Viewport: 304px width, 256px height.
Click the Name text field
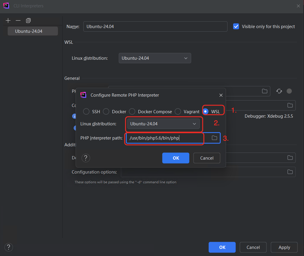[155, 26]
